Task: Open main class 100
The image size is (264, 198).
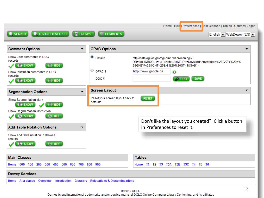Action: tap(30, 164)
